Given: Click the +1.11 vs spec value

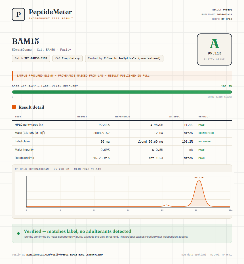Looking at the screenshot, I should point(188,125).
